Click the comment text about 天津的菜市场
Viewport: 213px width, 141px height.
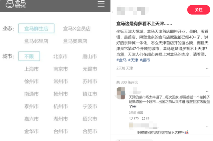pos(169,102)
